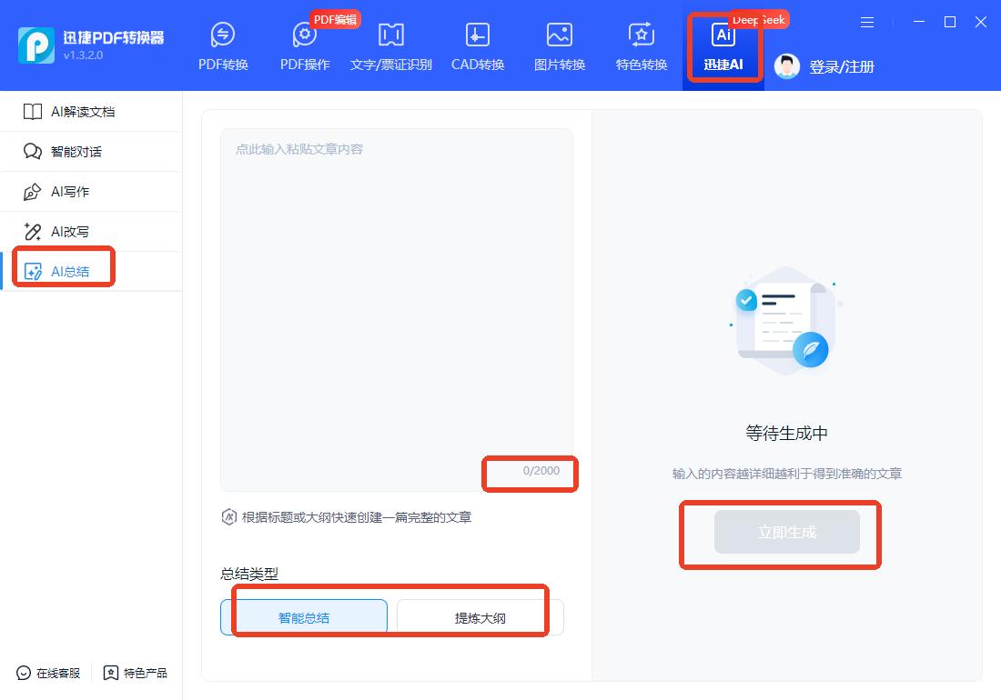This screenshot has height=700, width=1001.
Task: Select 提炼大纲 summary type
Action: (x=480, y=617)
